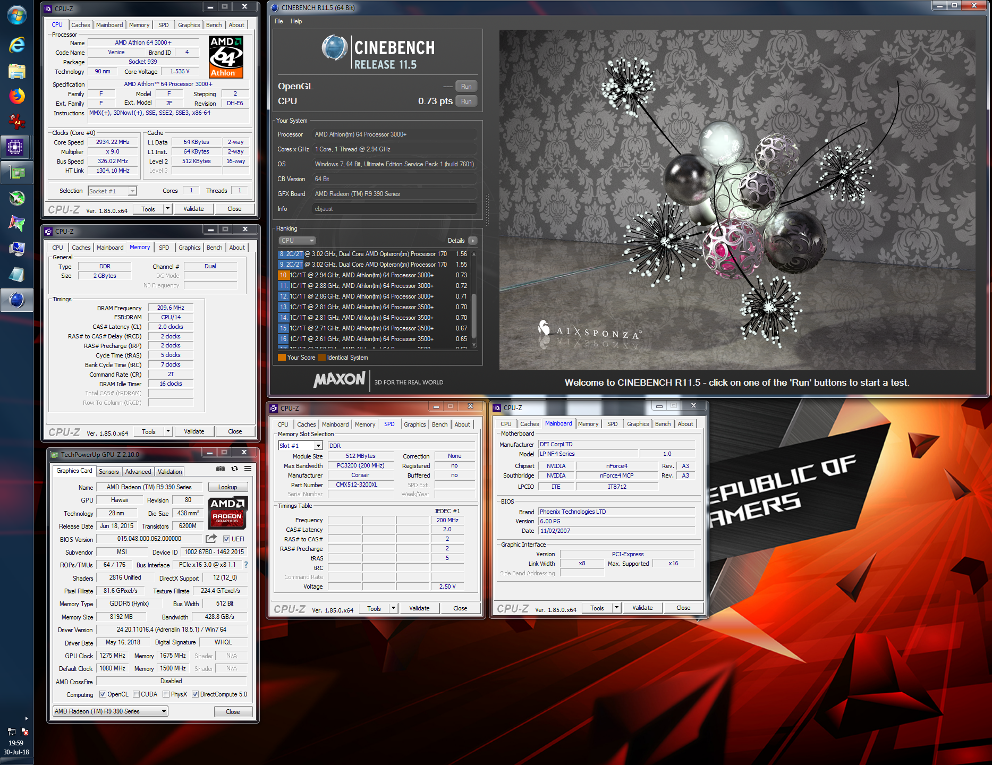Click Tools button in CPU-Z Mainboard window
This screenshot has height=765, width=992.
[x=597, y=608]
